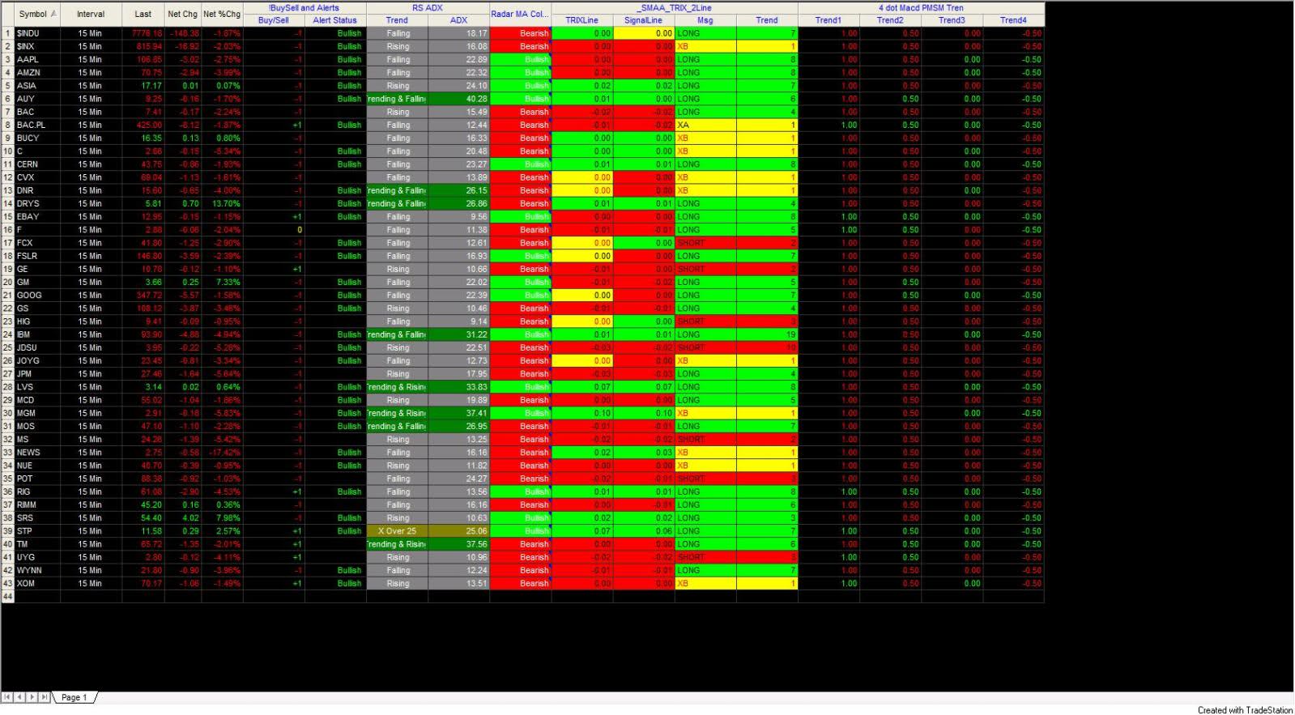
Task: Jump to the first page tab arrow
Action: [7, 697]
